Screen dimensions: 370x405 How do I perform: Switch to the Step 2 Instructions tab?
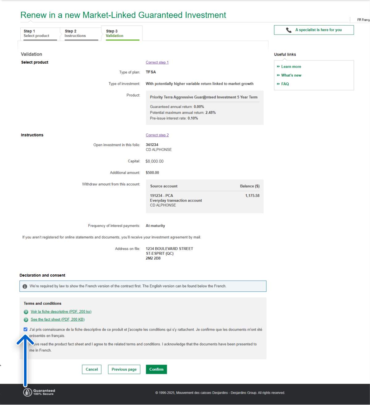[x=81, y=34]
